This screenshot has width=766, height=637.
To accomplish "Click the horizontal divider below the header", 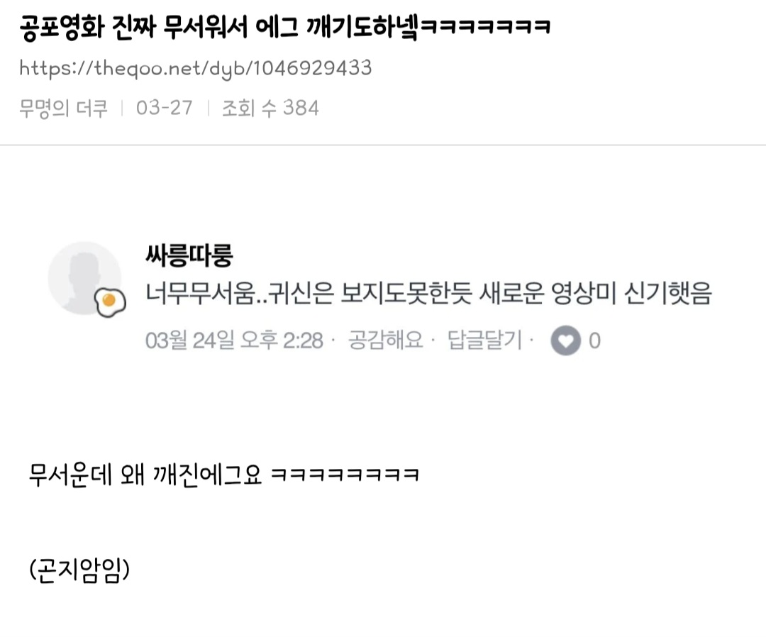I will pos(383,145).
